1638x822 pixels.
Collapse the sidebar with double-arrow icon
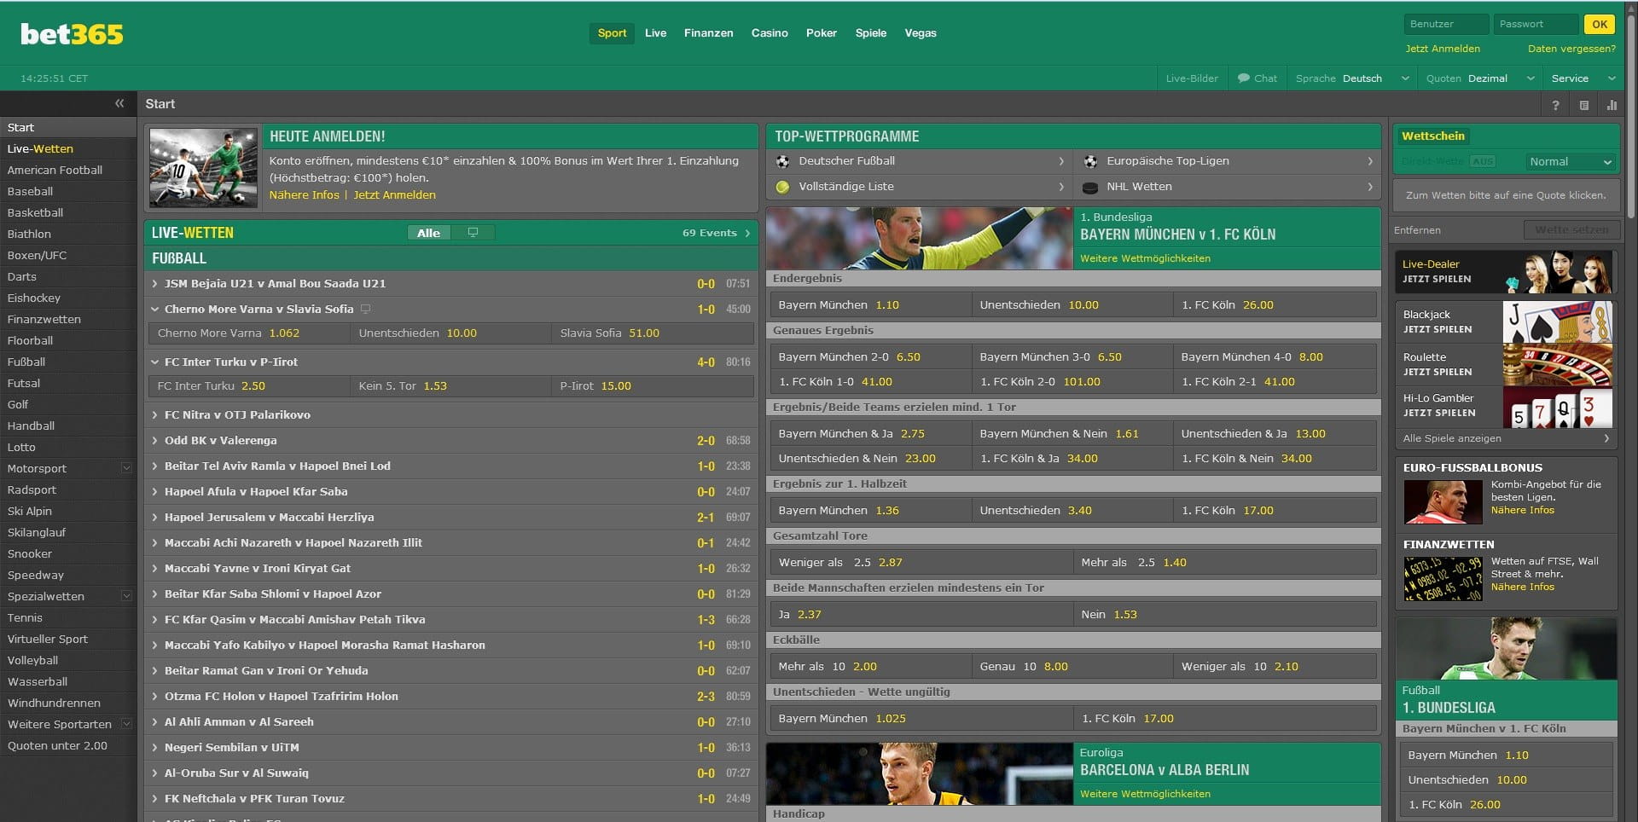click(x=119, y=103)
